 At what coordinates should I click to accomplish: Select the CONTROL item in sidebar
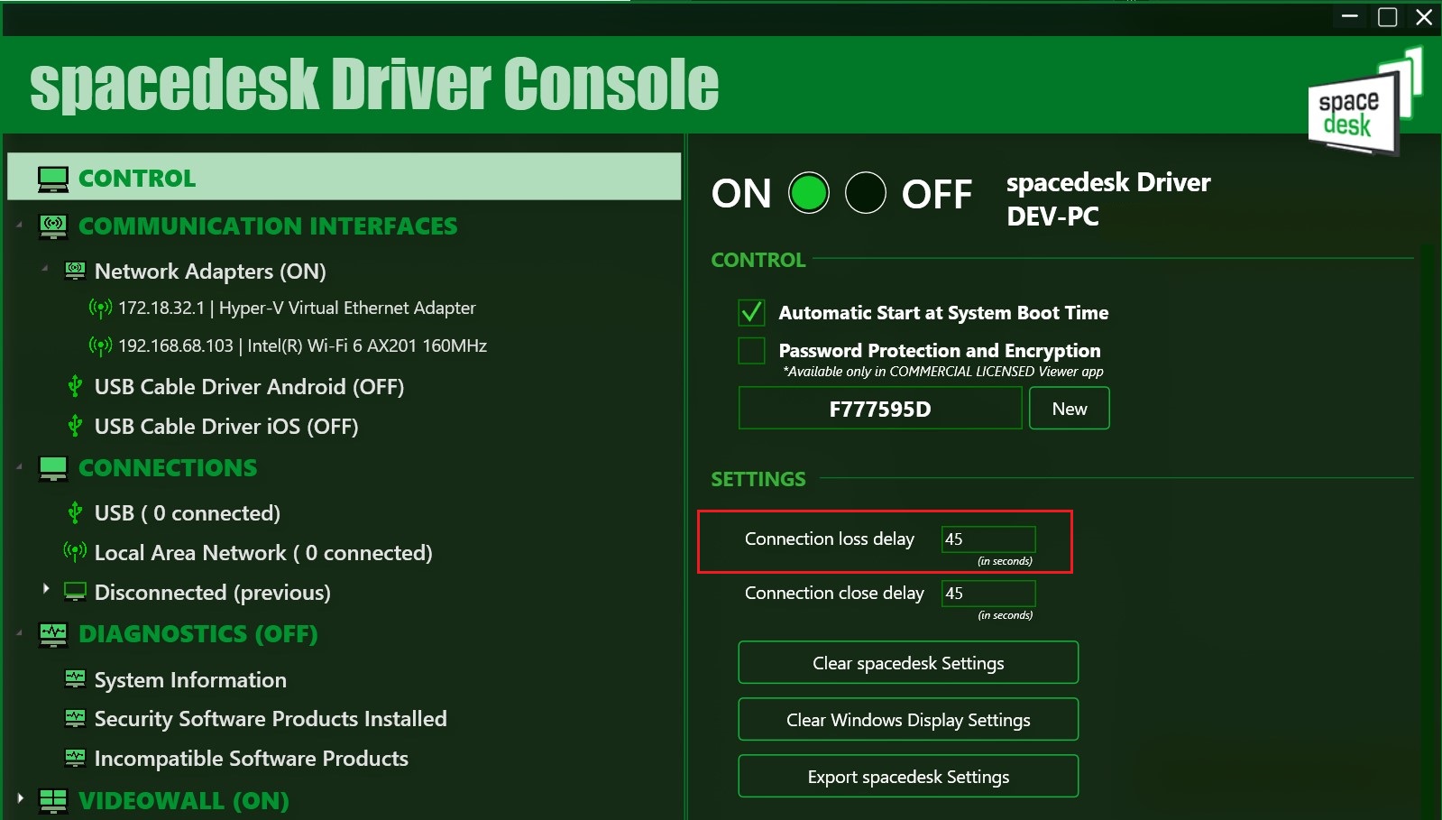pos(344,176)
